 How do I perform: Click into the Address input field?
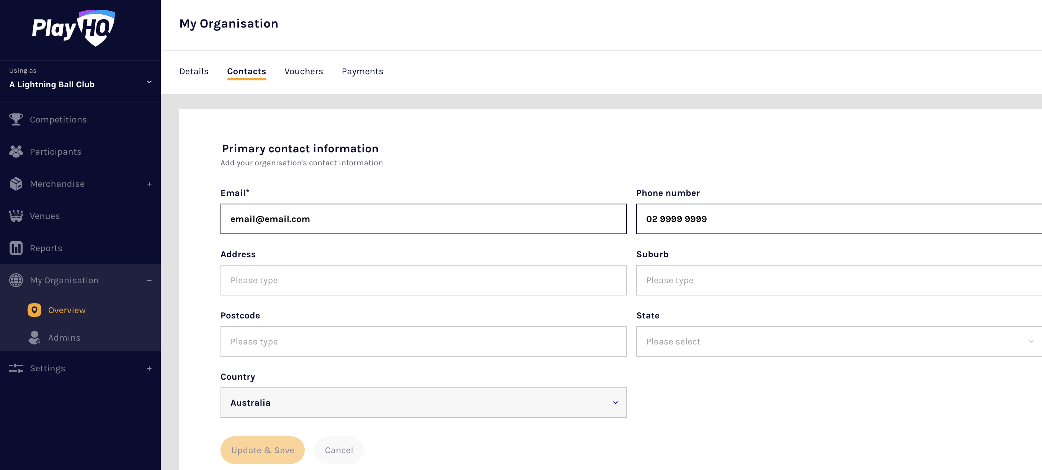click(423, 280)
